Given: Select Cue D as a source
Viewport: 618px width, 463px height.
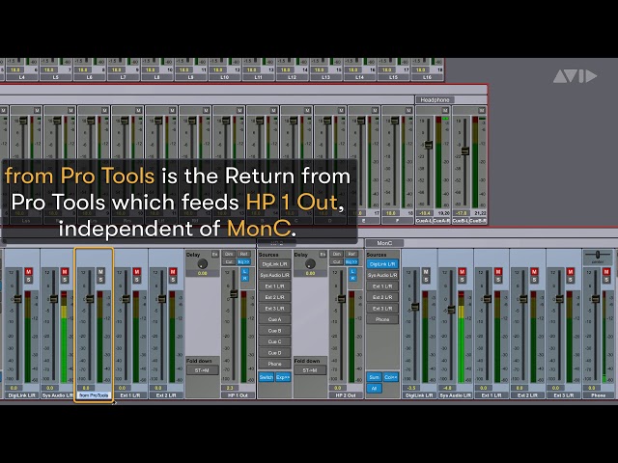Looking at the screenshot, I should [x=274, y=353].
